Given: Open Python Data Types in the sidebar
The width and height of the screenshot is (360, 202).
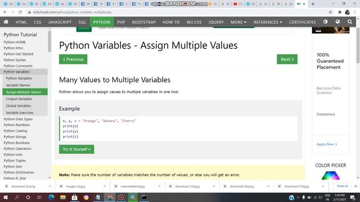Looking at the screenshot, I should [x=18, y=119].
